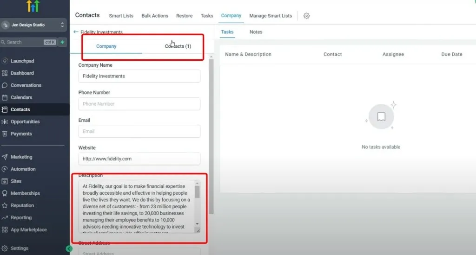476x255 pixels.
Task: Open the Manage Smart Lists tab
Action: click(x=271, y=16)
